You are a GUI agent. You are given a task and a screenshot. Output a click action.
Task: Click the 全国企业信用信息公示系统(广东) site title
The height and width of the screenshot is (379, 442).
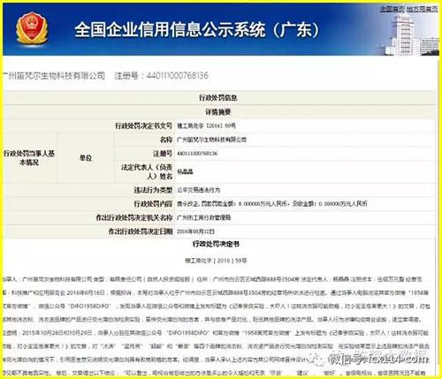[x=196, y=30]
